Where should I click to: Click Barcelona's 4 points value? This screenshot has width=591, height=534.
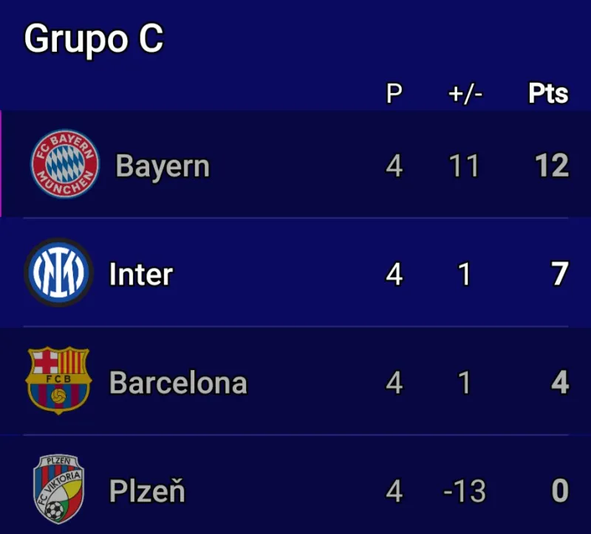pos(559,383)
